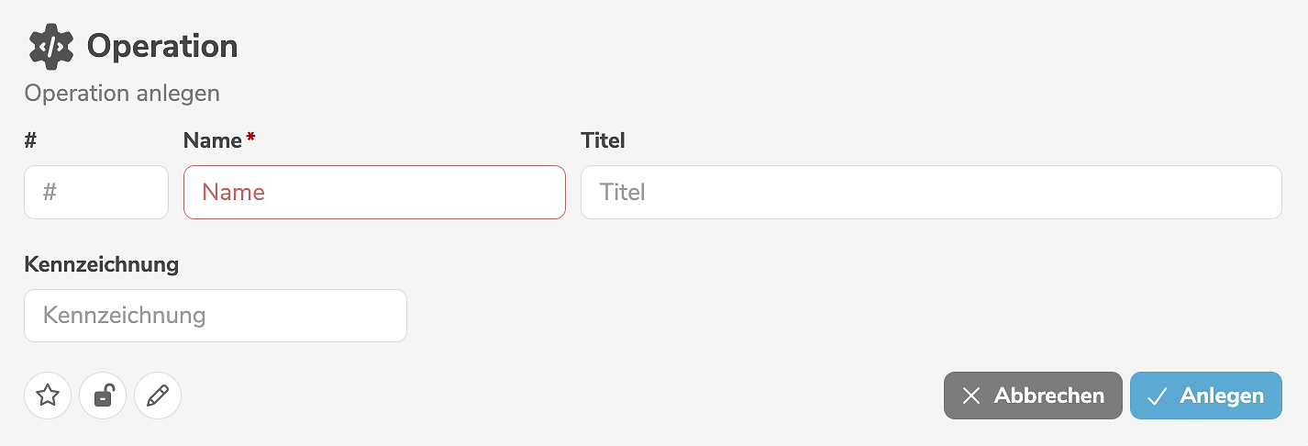Click the 'Operation' heading text
Viewport: 1308px width, 446px height.
coord(162,47)
